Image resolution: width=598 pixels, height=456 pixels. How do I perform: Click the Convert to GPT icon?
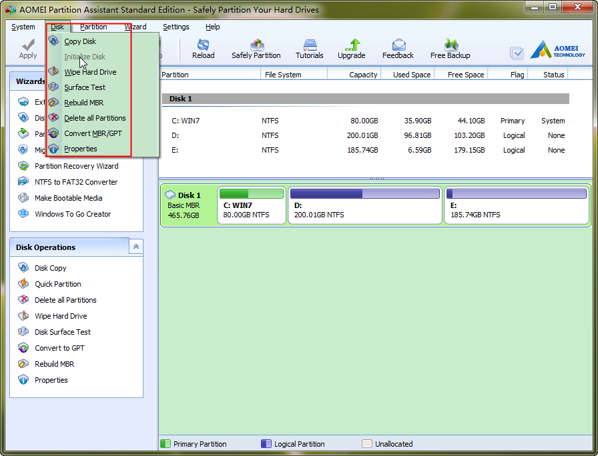click(23, 347)
